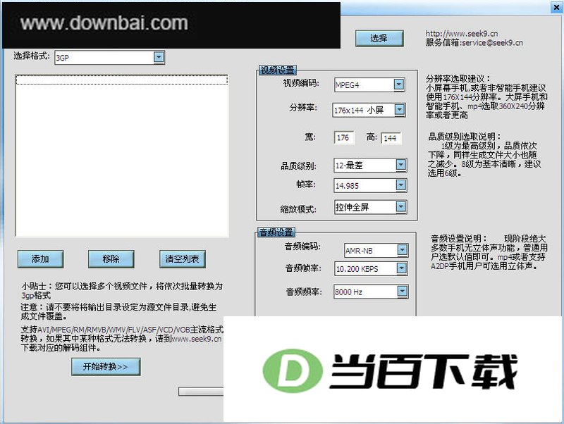Image resolution: width=564 pixels, height=424 pixels.
Task: Close the converter window
Action: coord(556,8)
